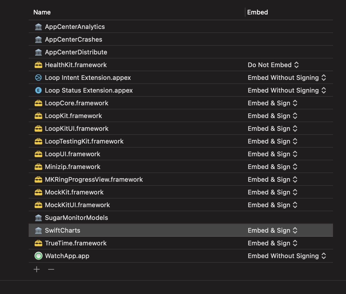Select the SwiftCharts name text
This screenshot has width=346, height=294.
tap(63, 231)
